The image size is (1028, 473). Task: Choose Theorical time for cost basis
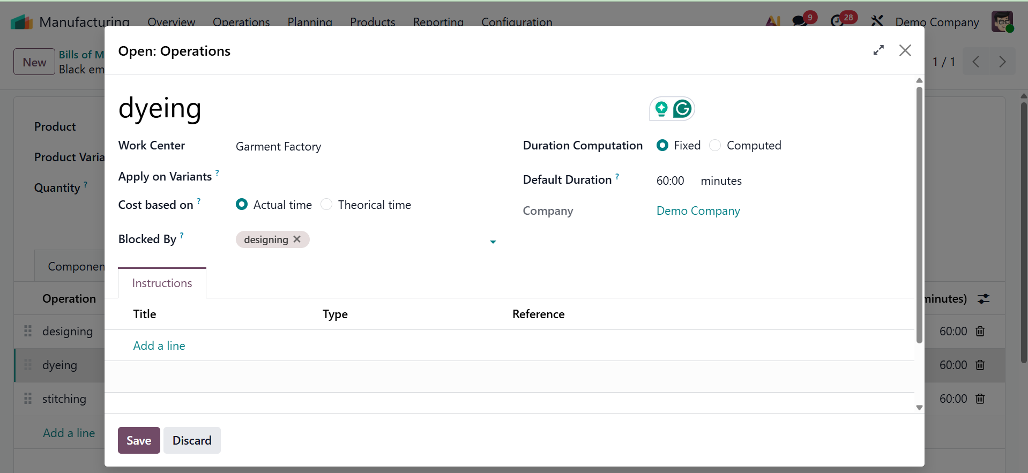(x=326, y=205)
